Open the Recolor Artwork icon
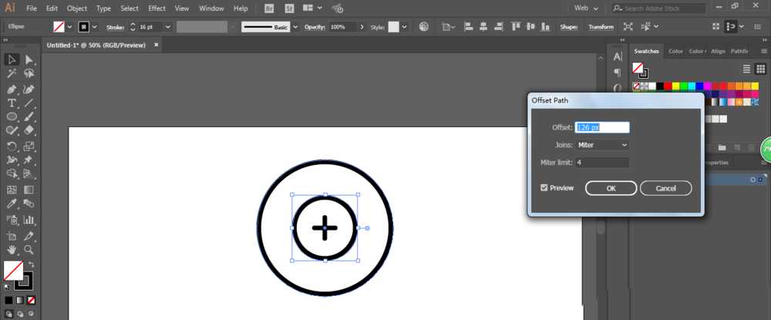 click(424, 27)
